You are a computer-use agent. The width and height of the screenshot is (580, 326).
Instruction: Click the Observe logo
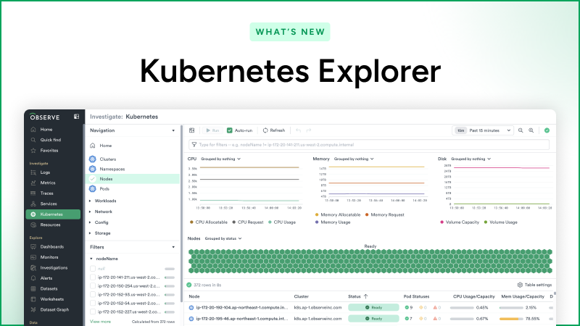point(45,117)
